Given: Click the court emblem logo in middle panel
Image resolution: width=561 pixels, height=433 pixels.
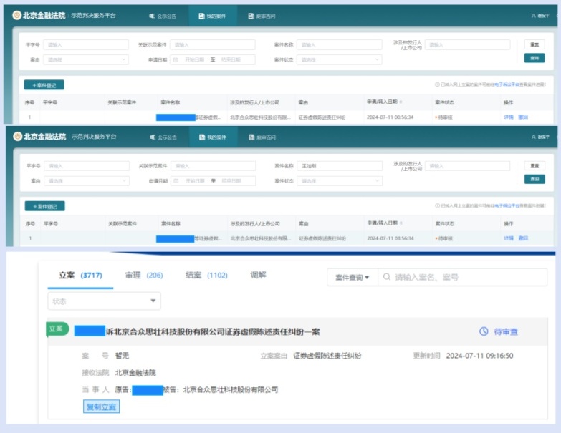Looking at the screenshot, I should point(17,137).
